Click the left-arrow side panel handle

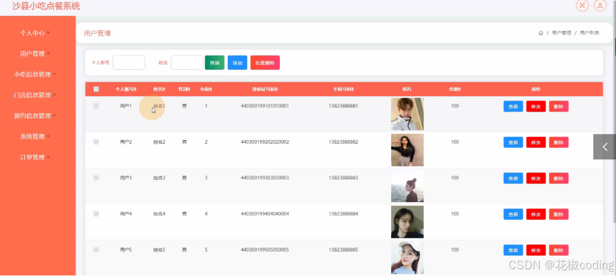click(605, 147)
